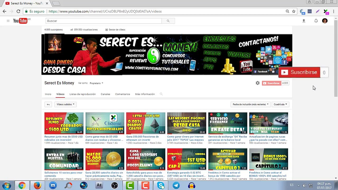Open 'Gana 350.000 fracciones de ethereum' video link
Image resolution: width=338 pixels, height=190 pixels.
coord(143,138)
